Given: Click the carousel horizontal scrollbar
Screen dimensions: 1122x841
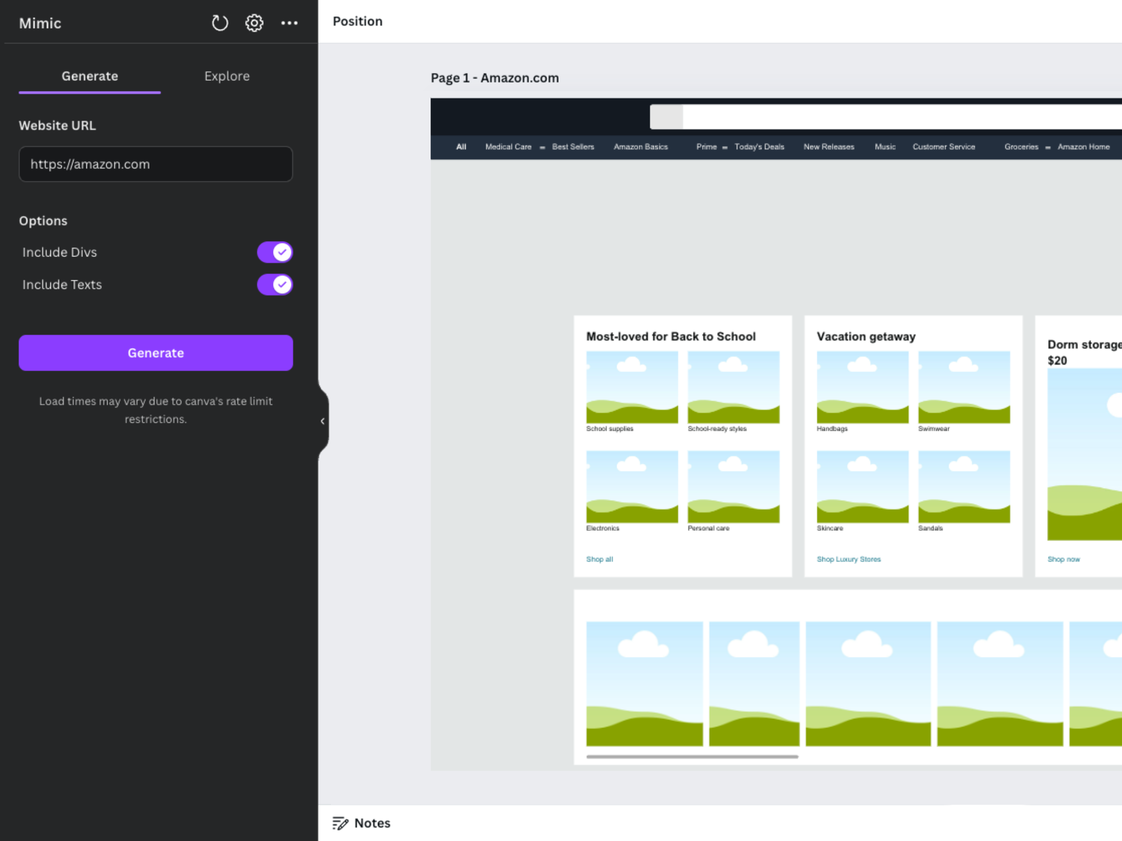Looking at the screenshot, I should [x=692, y=756].
